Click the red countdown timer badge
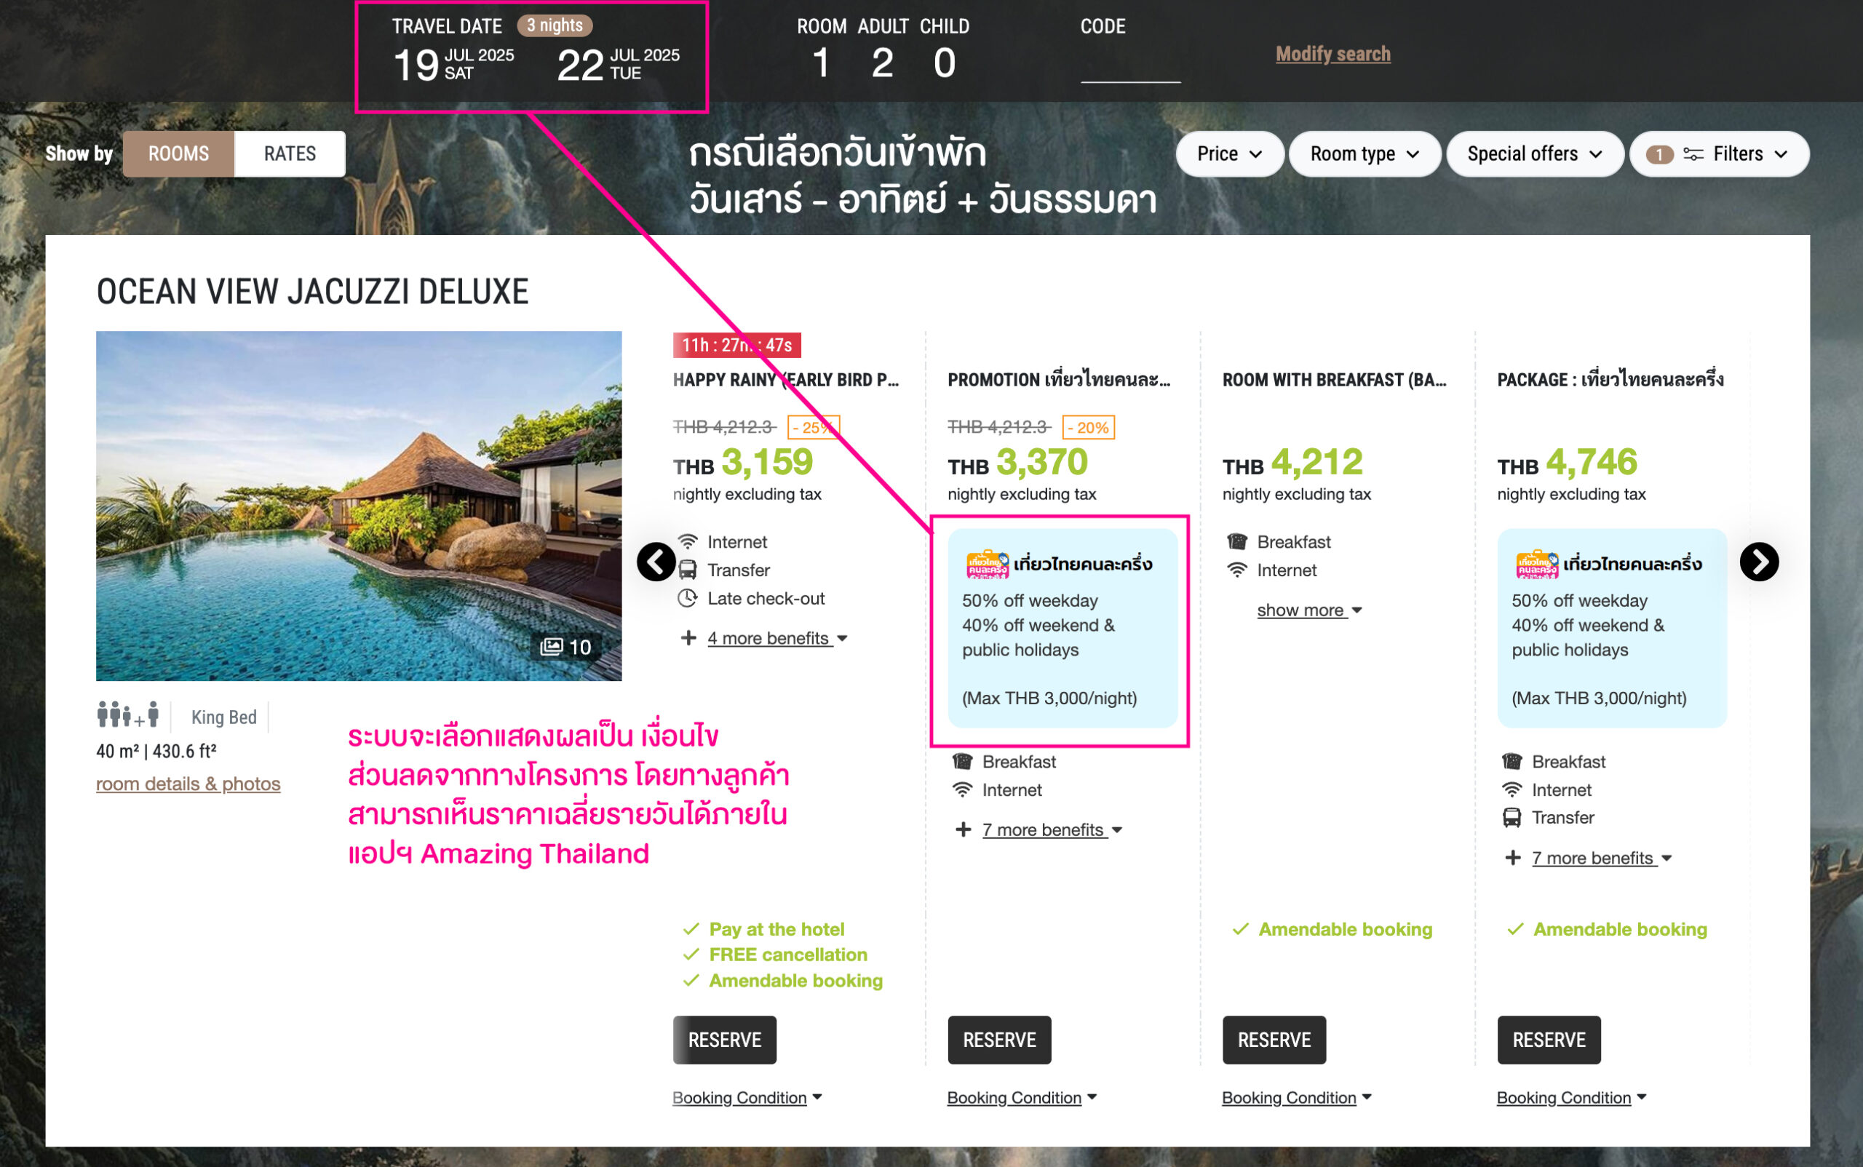Screen dimensions: 1863x1167 pos(736,345)
